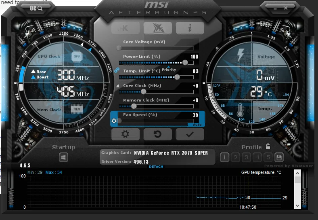Click the 29 °C temperature reading
This screenshot has width=318, height=220.
(x=261, y=91)
